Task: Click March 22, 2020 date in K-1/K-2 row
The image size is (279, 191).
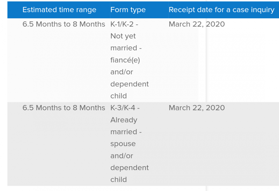Action: click(197, 24)
